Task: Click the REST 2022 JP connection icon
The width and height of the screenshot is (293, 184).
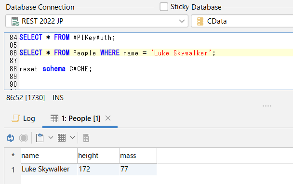Action: pos(15,21)
